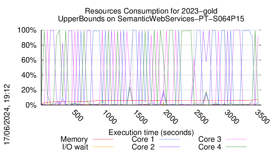Select the blue Core 1 legend line
Screen dimensions: 275x153
[x=170, y=139]
